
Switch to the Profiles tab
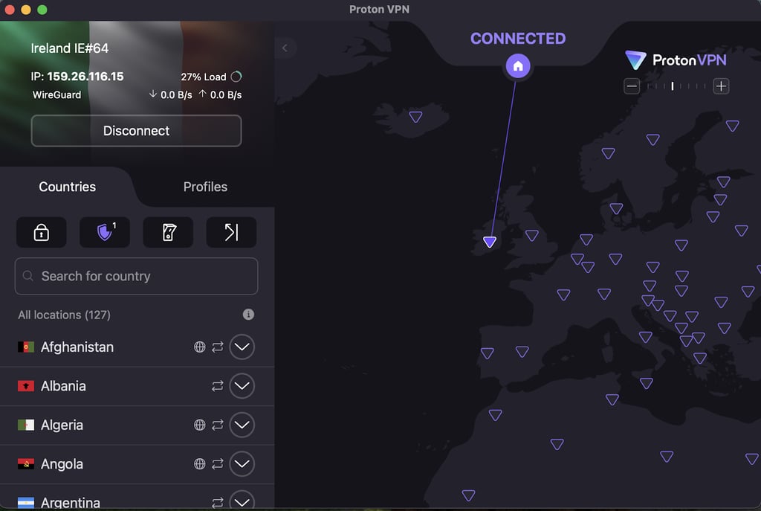pos(205,187)
